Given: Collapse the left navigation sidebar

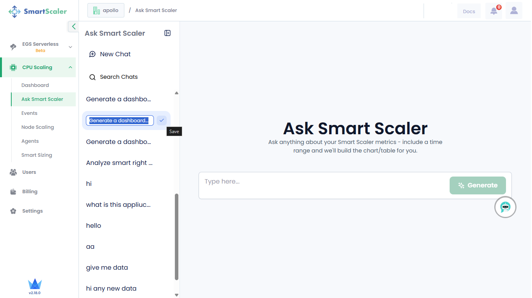Looking at the screenshot, I should (73, 26).
